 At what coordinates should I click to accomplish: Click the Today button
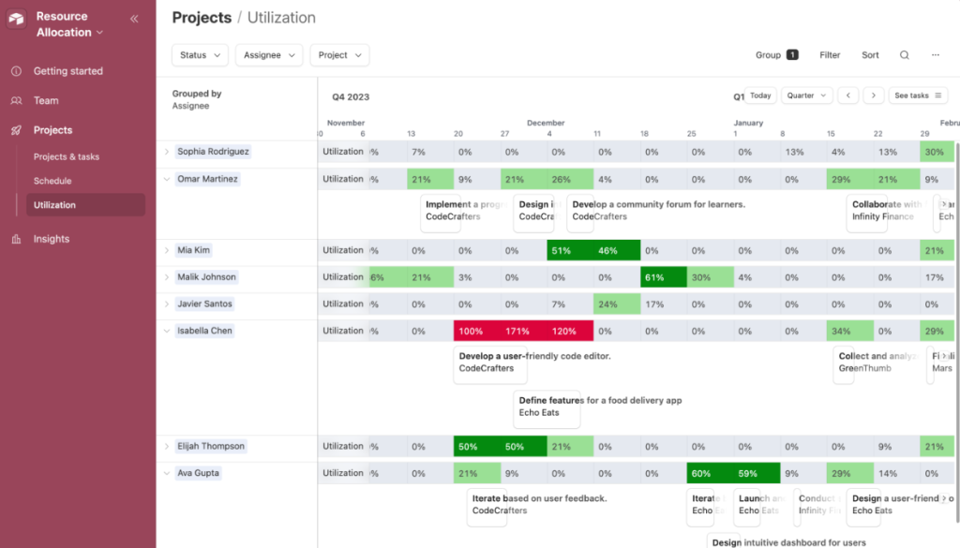click(759, 95)
